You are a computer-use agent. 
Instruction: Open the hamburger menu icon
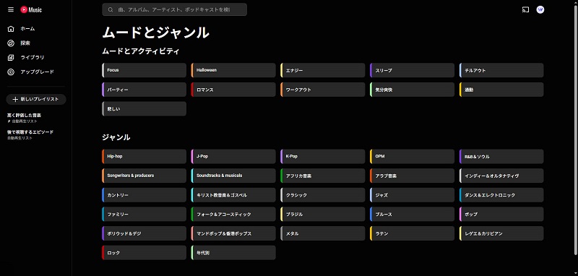[11, 9]
